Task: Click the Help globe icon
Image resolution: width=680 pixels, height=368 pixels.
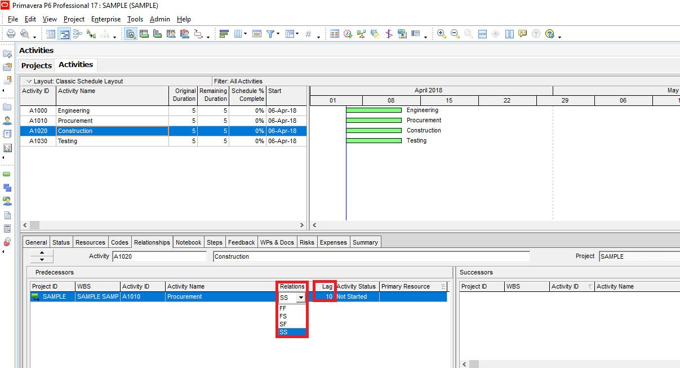Action: tap(550, 34)
